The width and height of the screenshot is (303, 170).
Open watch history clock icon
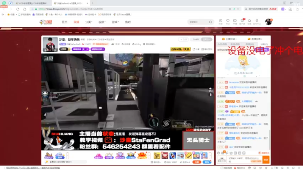point(220,22)
